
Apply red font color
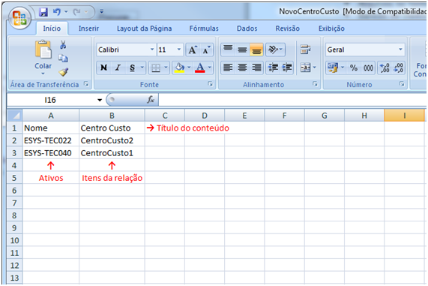[x=200, y=68]
